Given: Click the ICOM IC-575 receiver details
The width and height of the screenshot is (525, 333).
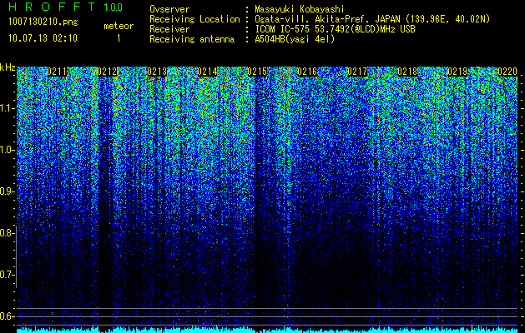Looking at the screenshot, I should click(336, 29).
